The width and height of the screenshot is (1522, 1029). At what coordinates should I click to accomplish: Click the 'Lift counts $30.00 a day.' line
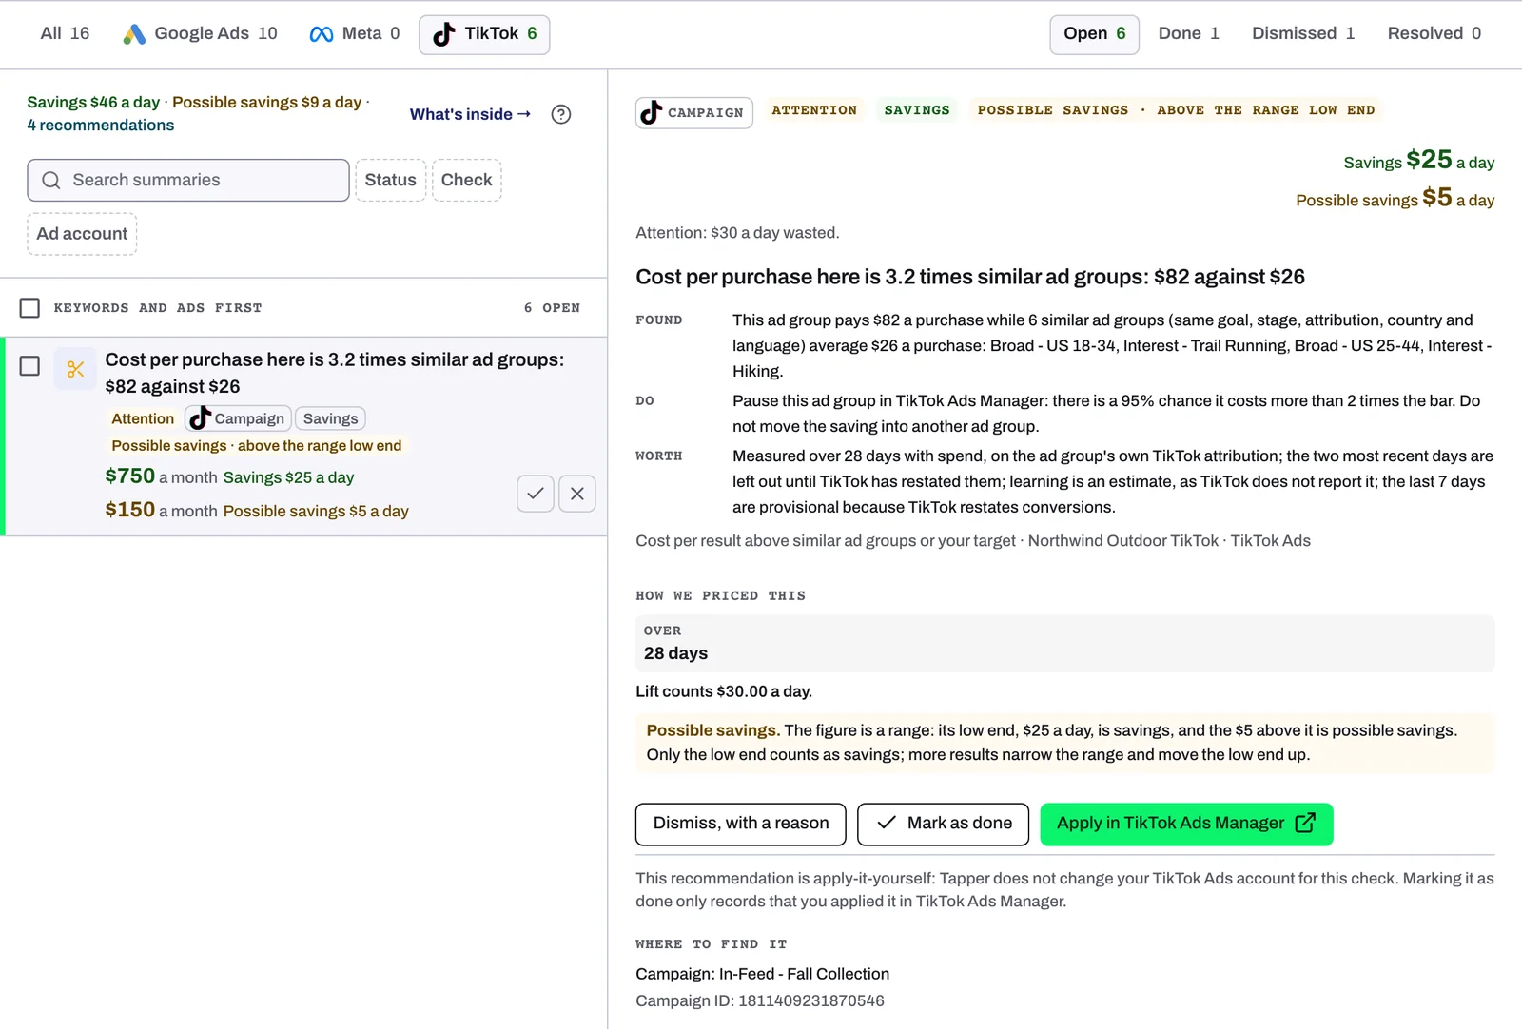click(724, 691)
